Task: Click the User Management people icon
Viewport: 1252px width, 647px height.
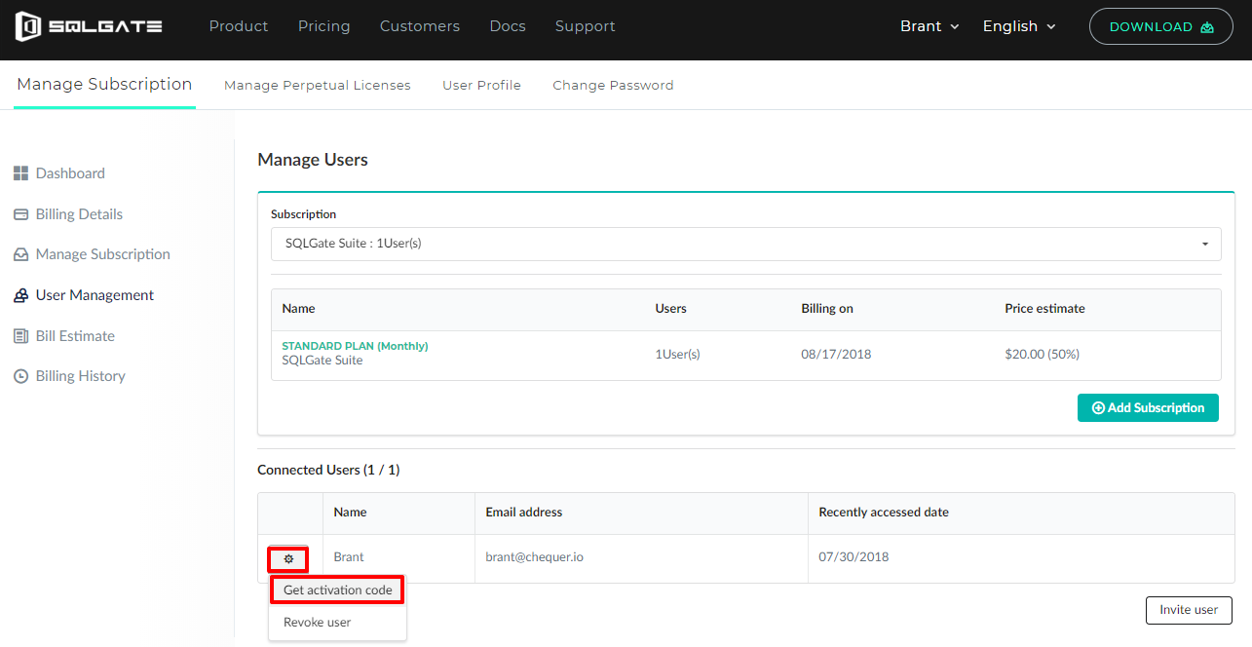Action: (20, 295)
